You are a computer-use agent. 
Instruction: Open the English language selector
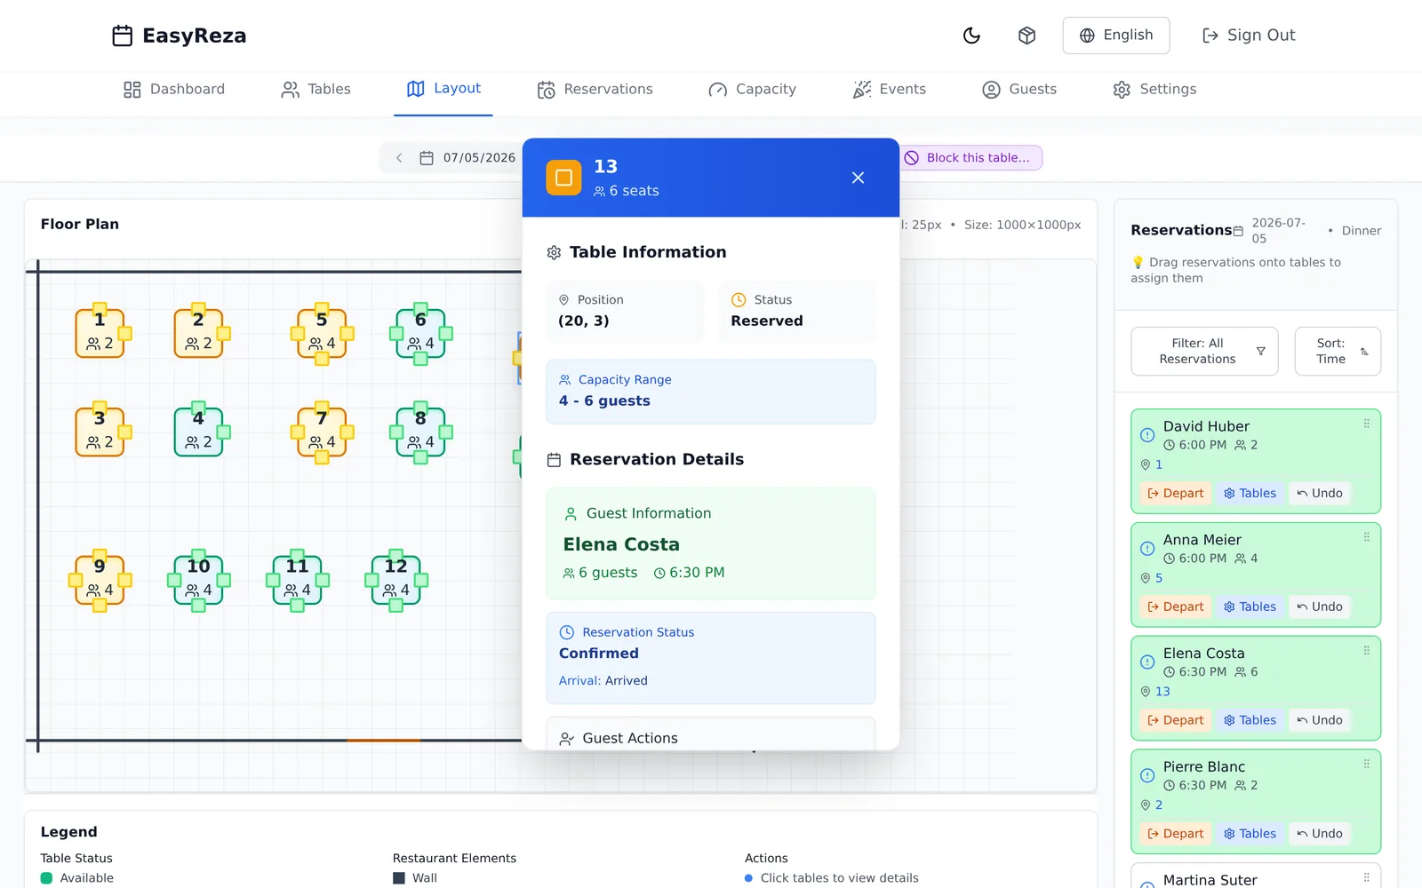[1115, 36]
